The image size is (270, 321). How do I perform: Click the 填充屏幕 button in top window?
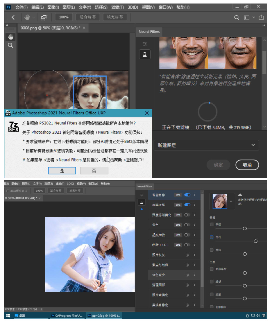click(x=115, y=17)
